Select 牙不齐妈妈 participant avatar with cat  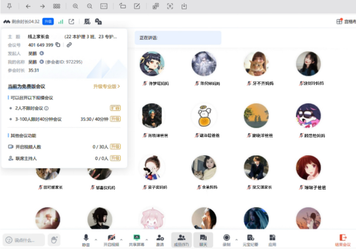pos(256,63)
